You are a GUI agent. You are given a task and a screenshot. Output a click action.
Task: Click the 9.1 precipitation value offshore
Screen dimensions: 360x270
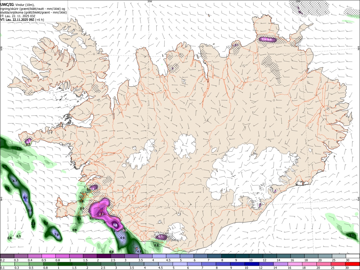point(25,198)
